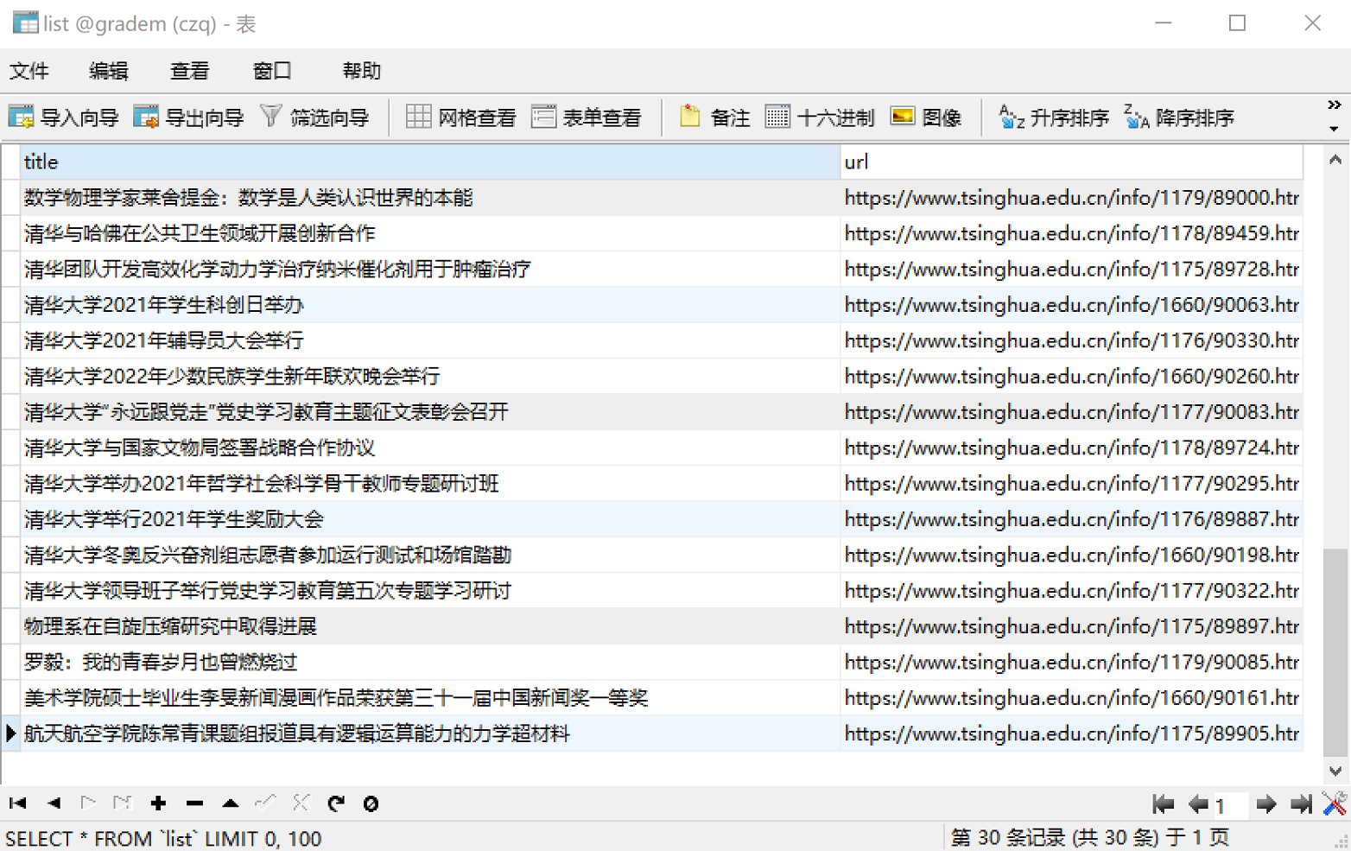Open the 导入向导 import wizard
1351x851 pixels.
(64, 117)
